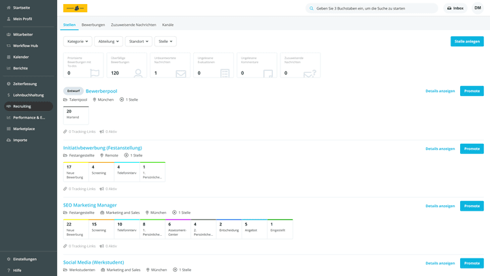Viewport: 490px width, 276px height.
Task: Open the Inbox tray icon
Action: click(449, 8)
